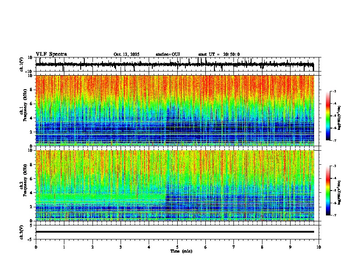Click the "ch.3(V)" axis label
359x277 pixels.
[21, 233]
